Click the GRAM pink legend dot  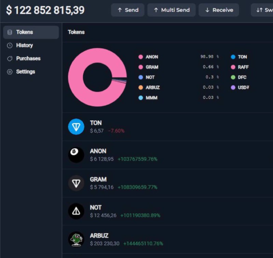141,67
